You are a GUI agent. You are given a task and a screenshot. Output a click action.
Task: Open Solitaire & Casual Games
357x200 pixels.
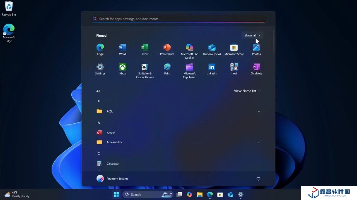[145, 70]
